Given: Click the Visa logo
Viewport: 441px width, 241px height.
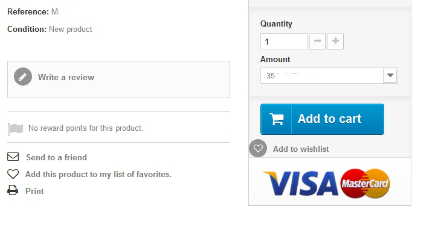Looking at the screenshot, I should 301,183.
